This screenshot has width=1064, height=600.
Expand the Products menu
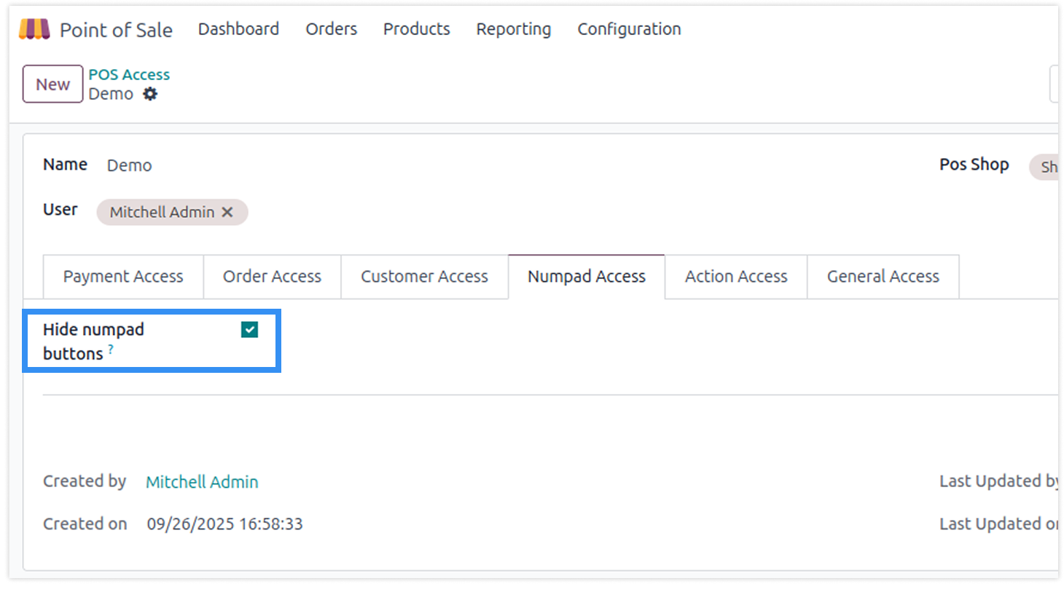[416, 29]
